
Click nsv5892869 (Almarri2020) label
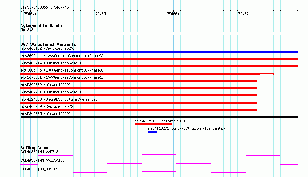click(x=46, y=85)
